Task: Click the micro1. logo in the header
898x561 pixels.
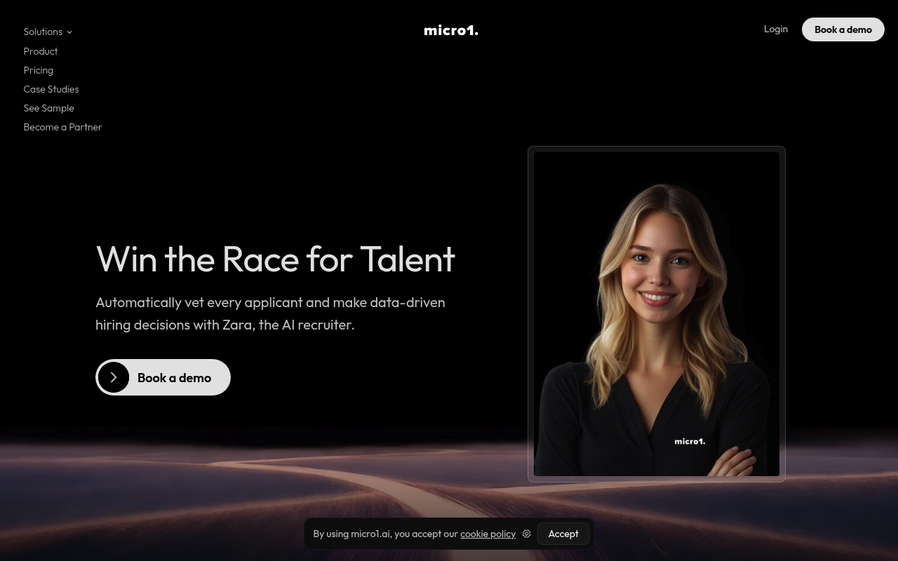Action: (451, 30)
